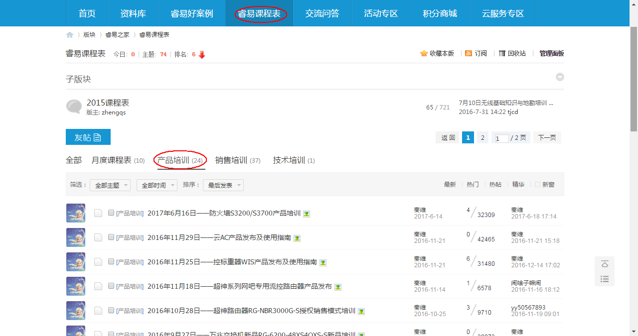Click author avatar of 云AC产品发布 thread
Viewport: 638px width, 336px height.
[x=76, y=237]
